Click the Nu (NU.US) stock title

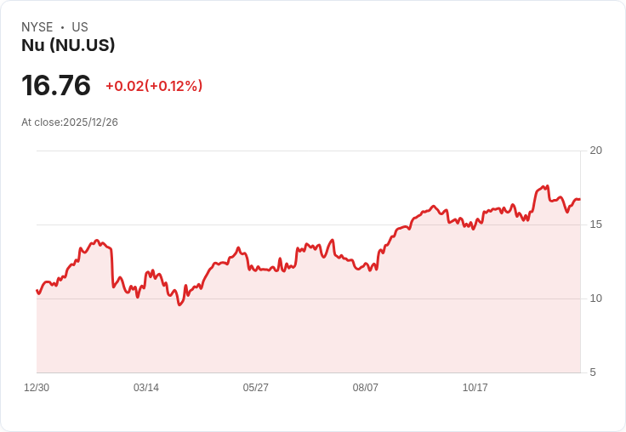point(68,45)
